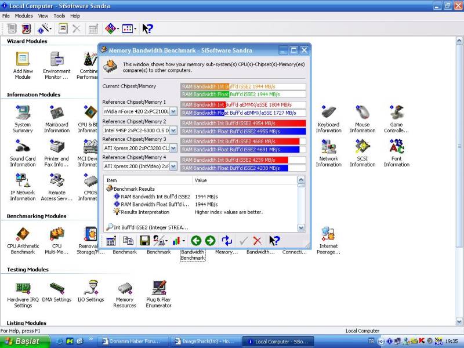This screenshot has height=348, width=464.
Task: Click the main window scrollbar down arrow
Action: pos(459,322)
